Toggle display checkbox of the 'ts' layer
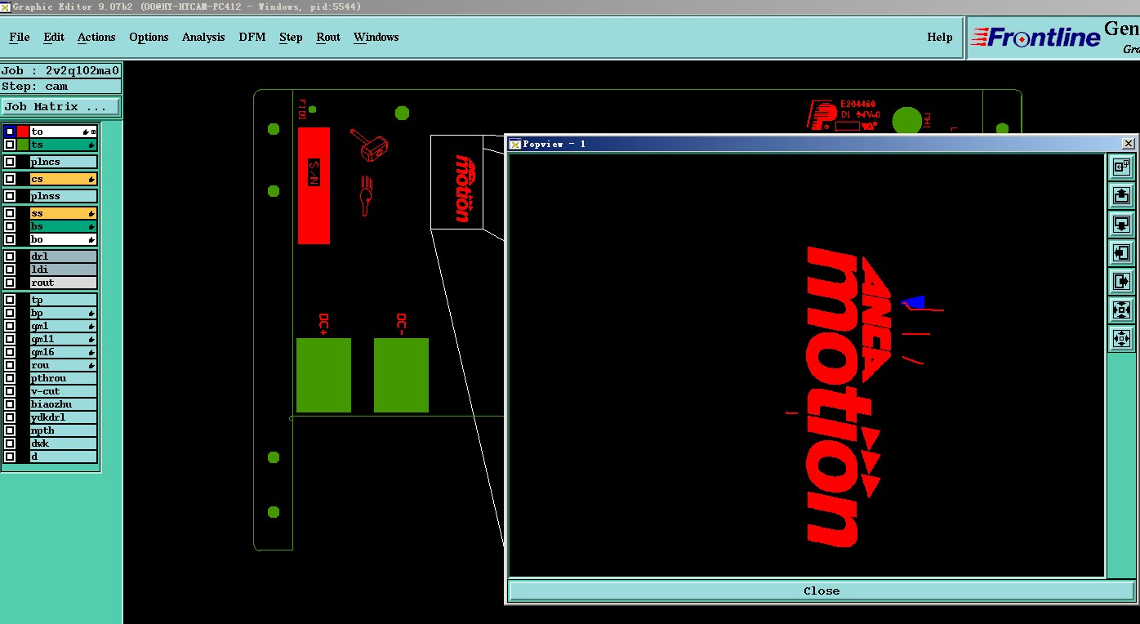This screenshot has width=1140, height=624. click(10, 145)
